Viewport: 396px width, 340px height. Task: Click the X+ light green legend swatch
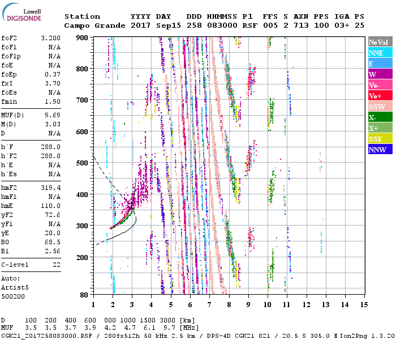click(379, 128)
